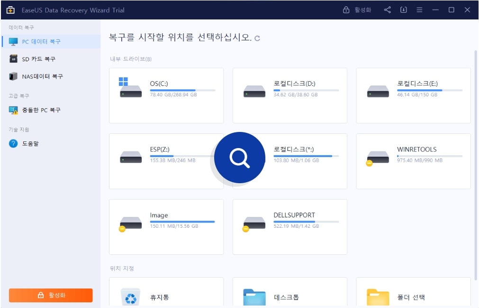Click the EaseUS first-aid kit logo icon
Screen dimensions: 479x308
point(10,10)
